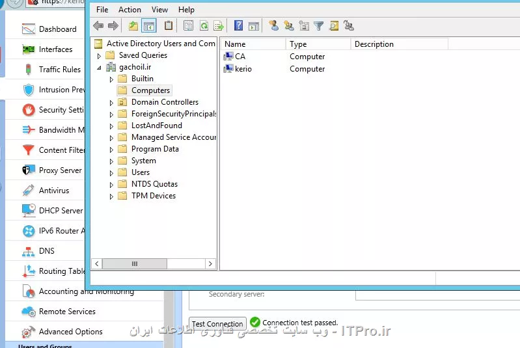The image size is (520, 348).
Task: Click the Traffic Rules traffic light icon
Action: coord(29,69)
